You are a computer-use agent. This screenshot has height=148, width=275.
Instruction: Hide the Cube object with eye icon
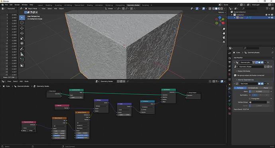tap(269, 17)
